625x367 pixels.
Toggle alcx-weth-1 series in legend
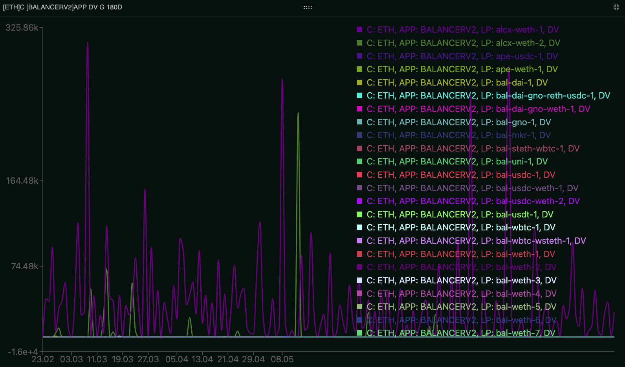(462, 30)
